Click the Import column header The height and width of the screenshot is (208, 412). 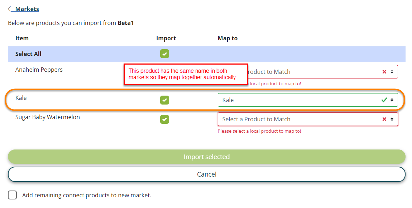tap(166, 38)
